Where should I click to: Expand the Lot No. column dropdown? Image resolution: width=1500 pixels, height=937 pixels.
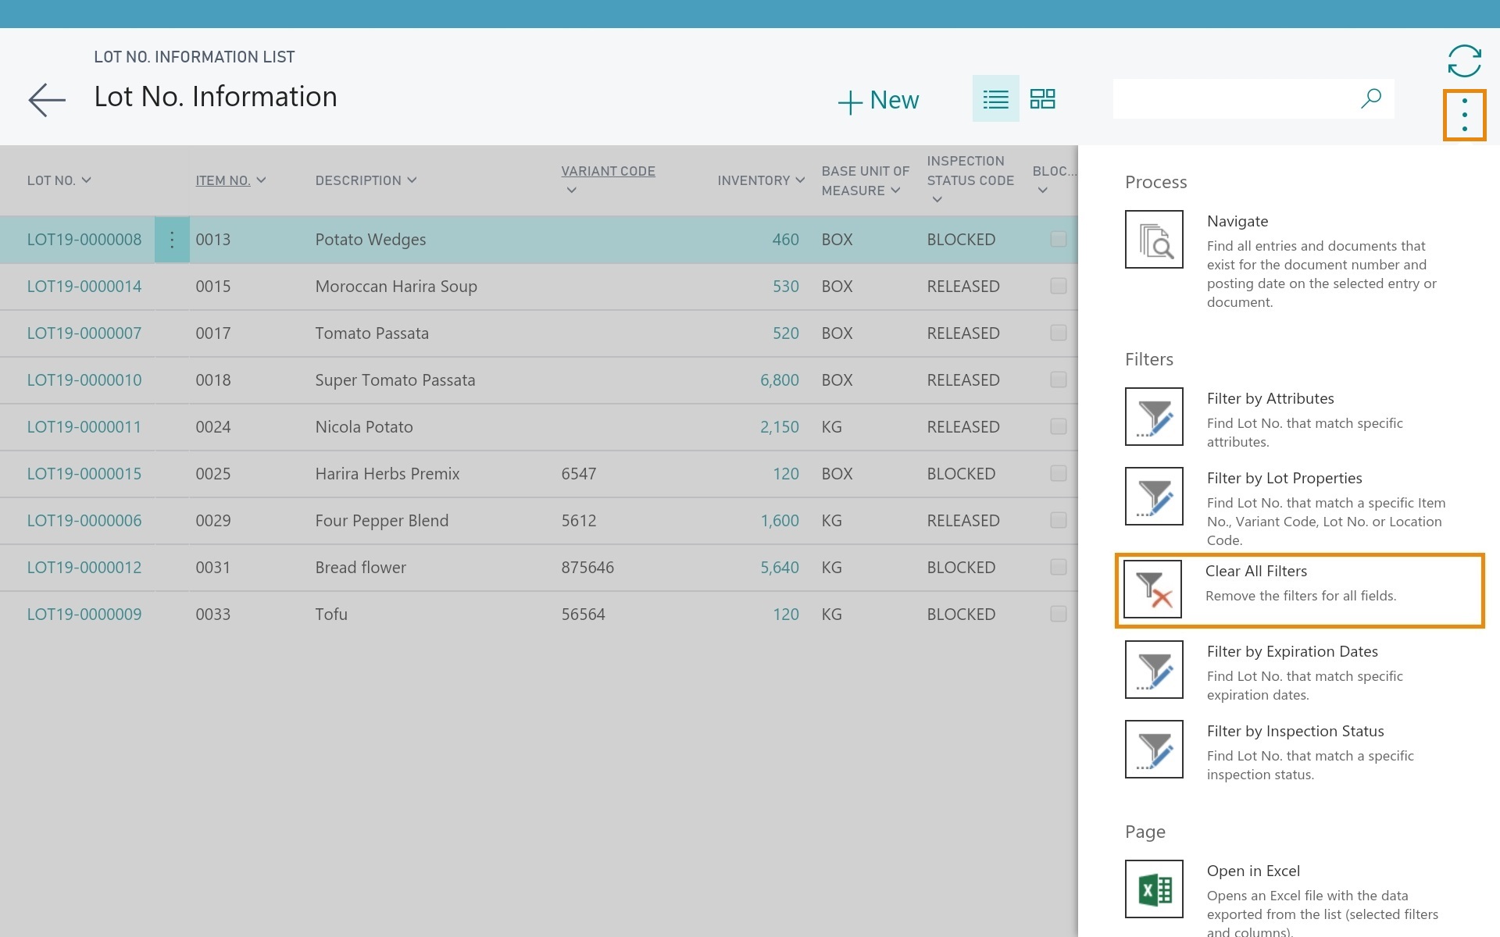pyautogui.click(x=87, y=180)
